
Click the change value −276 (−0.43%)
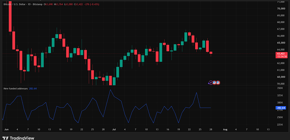92,4
